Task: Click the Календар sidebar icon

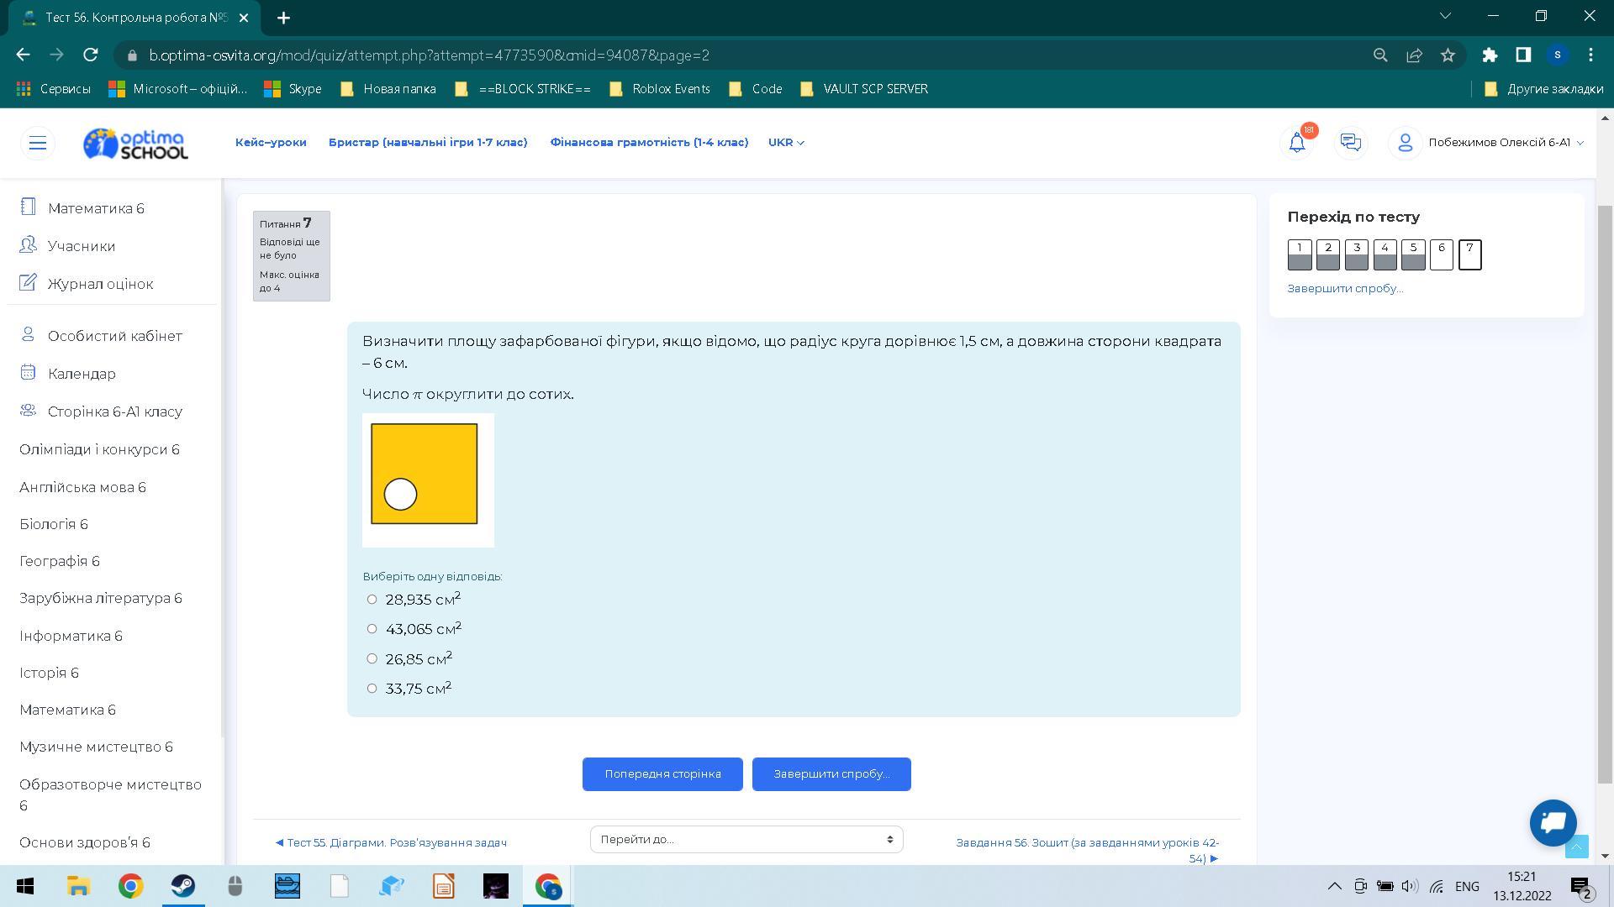Action: pos(28,372)
